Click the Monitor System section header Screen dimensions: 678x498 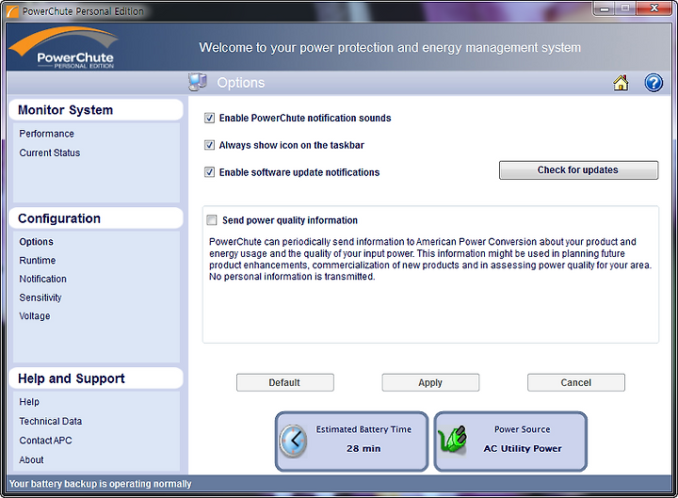(95, 110)
